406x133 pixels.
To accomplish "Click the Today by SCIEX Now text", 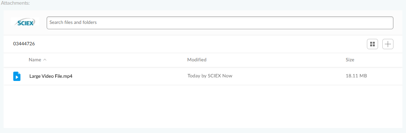I will (210, 76).
